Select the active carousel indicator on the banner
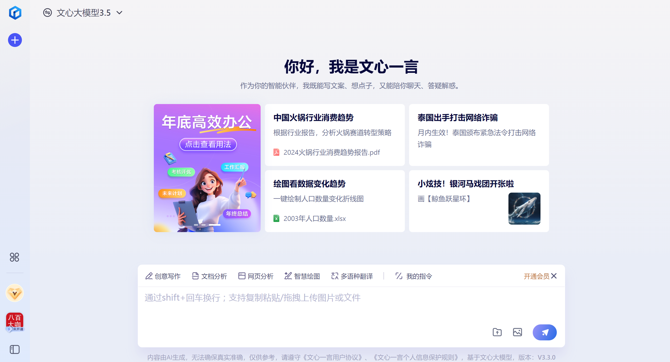 tap(215, 225)
